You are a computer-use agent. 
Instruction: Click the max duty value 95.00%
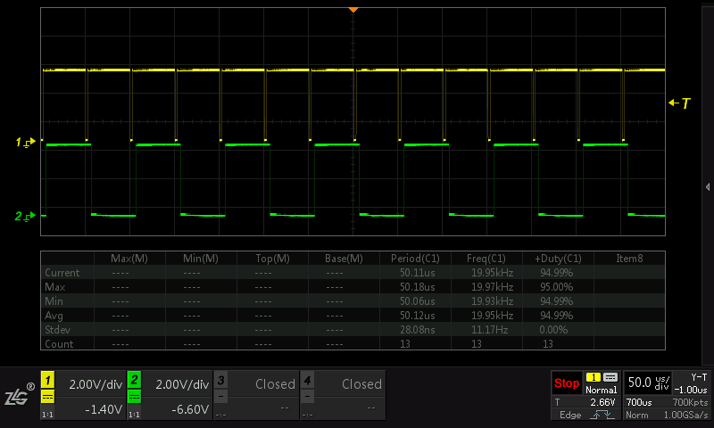pos(556,287)
